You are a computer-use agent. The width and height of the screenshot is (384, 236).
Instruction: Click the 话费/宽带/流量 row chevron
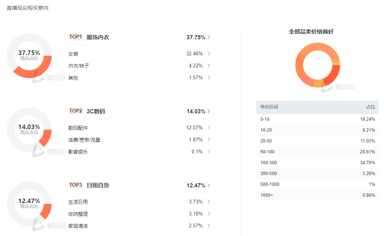coord(209,140)
